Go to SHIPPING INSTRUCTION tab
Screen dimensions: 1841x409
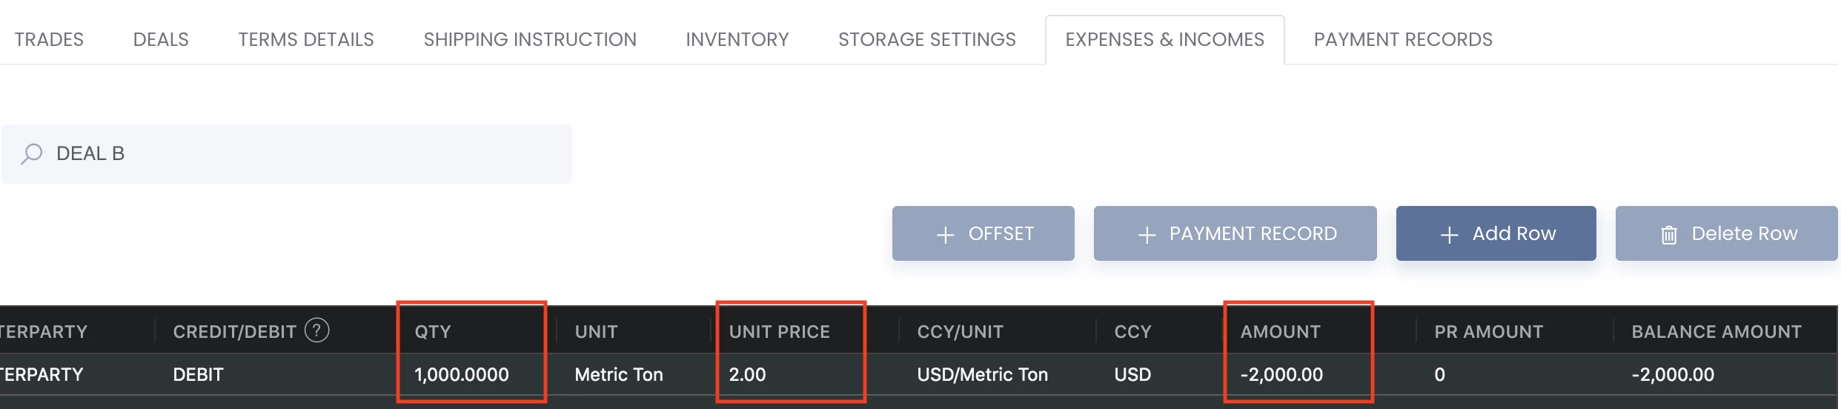pyautogui.click(x=530, y=39)
